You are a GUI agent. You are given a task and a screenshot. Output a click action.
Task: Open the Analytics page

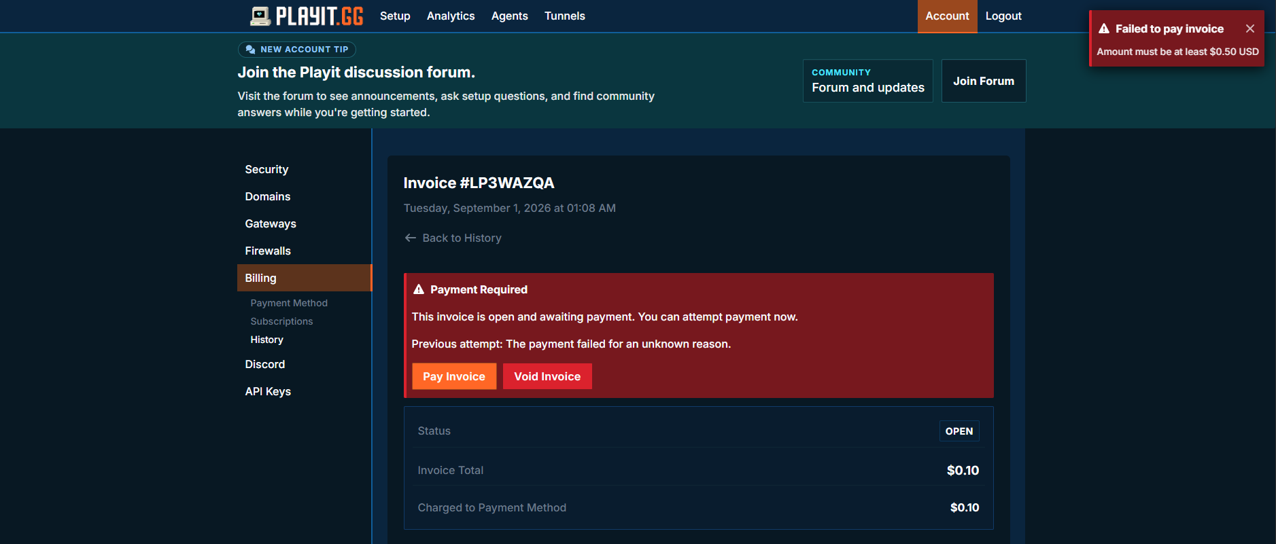(451, 16)
